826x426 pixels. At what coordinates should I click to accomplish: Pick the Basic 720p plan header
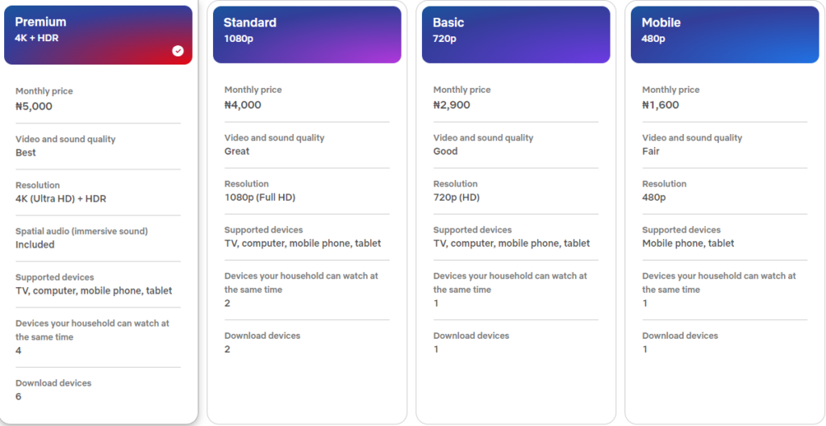click(515, 35)
